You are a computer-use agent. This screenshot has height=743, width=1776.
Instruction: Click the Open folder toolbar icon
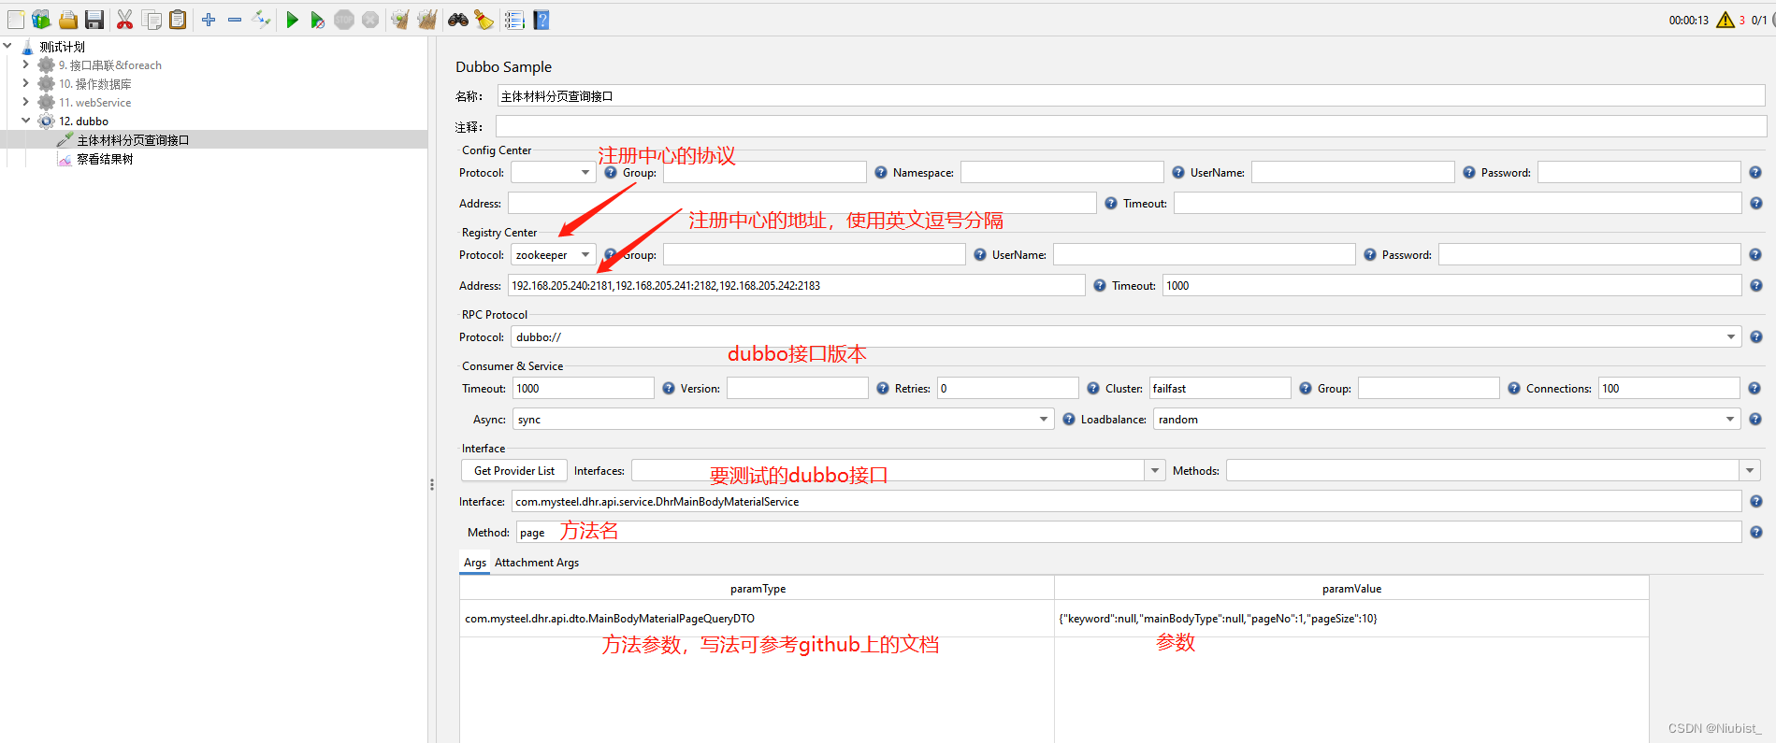[x=68, y=20]
